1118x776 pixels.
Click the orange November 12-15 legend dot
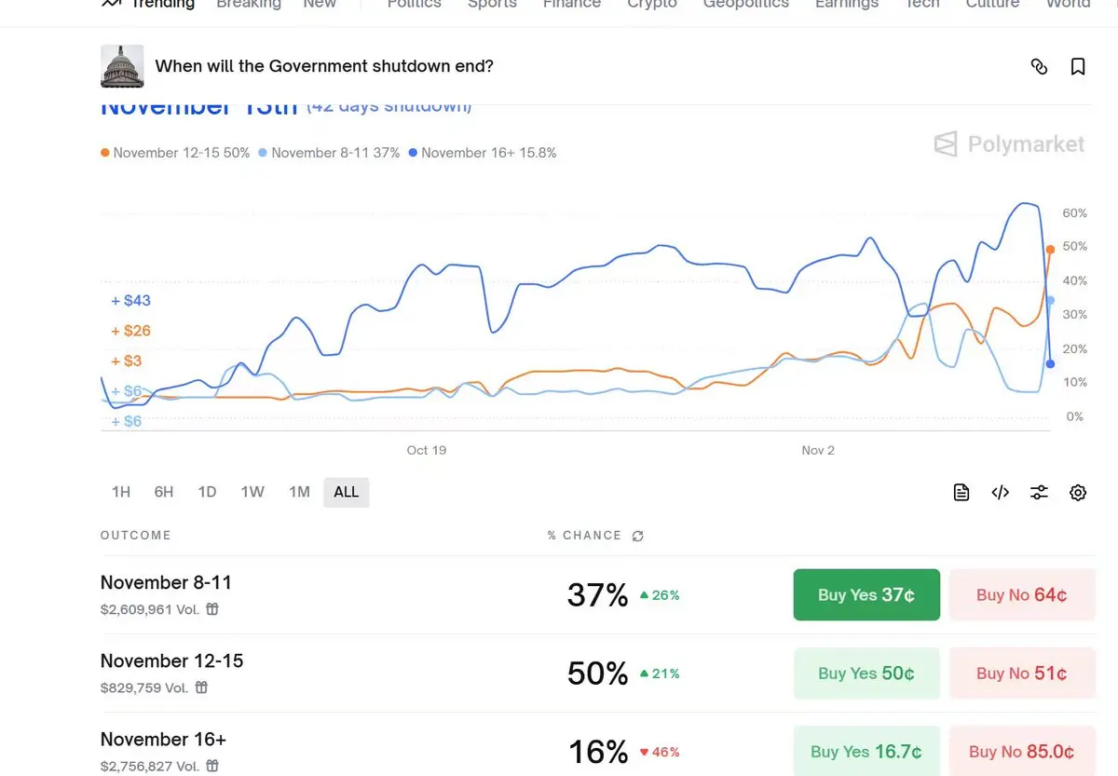[105, 153]
